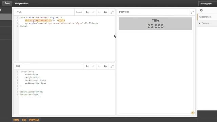Click the text-align:center CSS line
Screen dimensions: 217x122
(x=32, y=92)
